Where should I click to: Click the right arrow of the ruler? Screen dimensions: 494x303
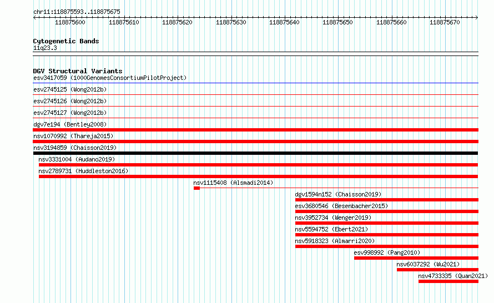[x=477, y=17]
